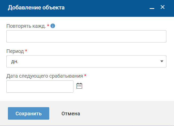Click the "Дата следующего срабатывания" label
The image size is (174, 126).
[44, 76]
